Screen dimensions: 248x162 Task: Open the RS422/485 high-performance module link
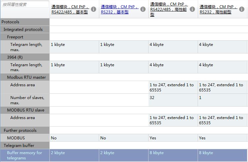point(169,9)
